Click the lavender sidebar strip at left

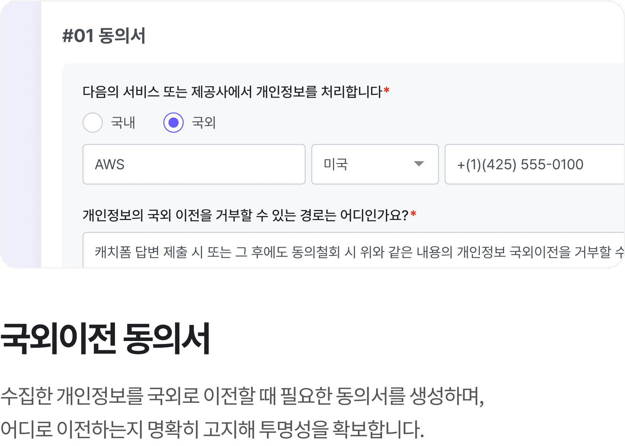point(20,134)
